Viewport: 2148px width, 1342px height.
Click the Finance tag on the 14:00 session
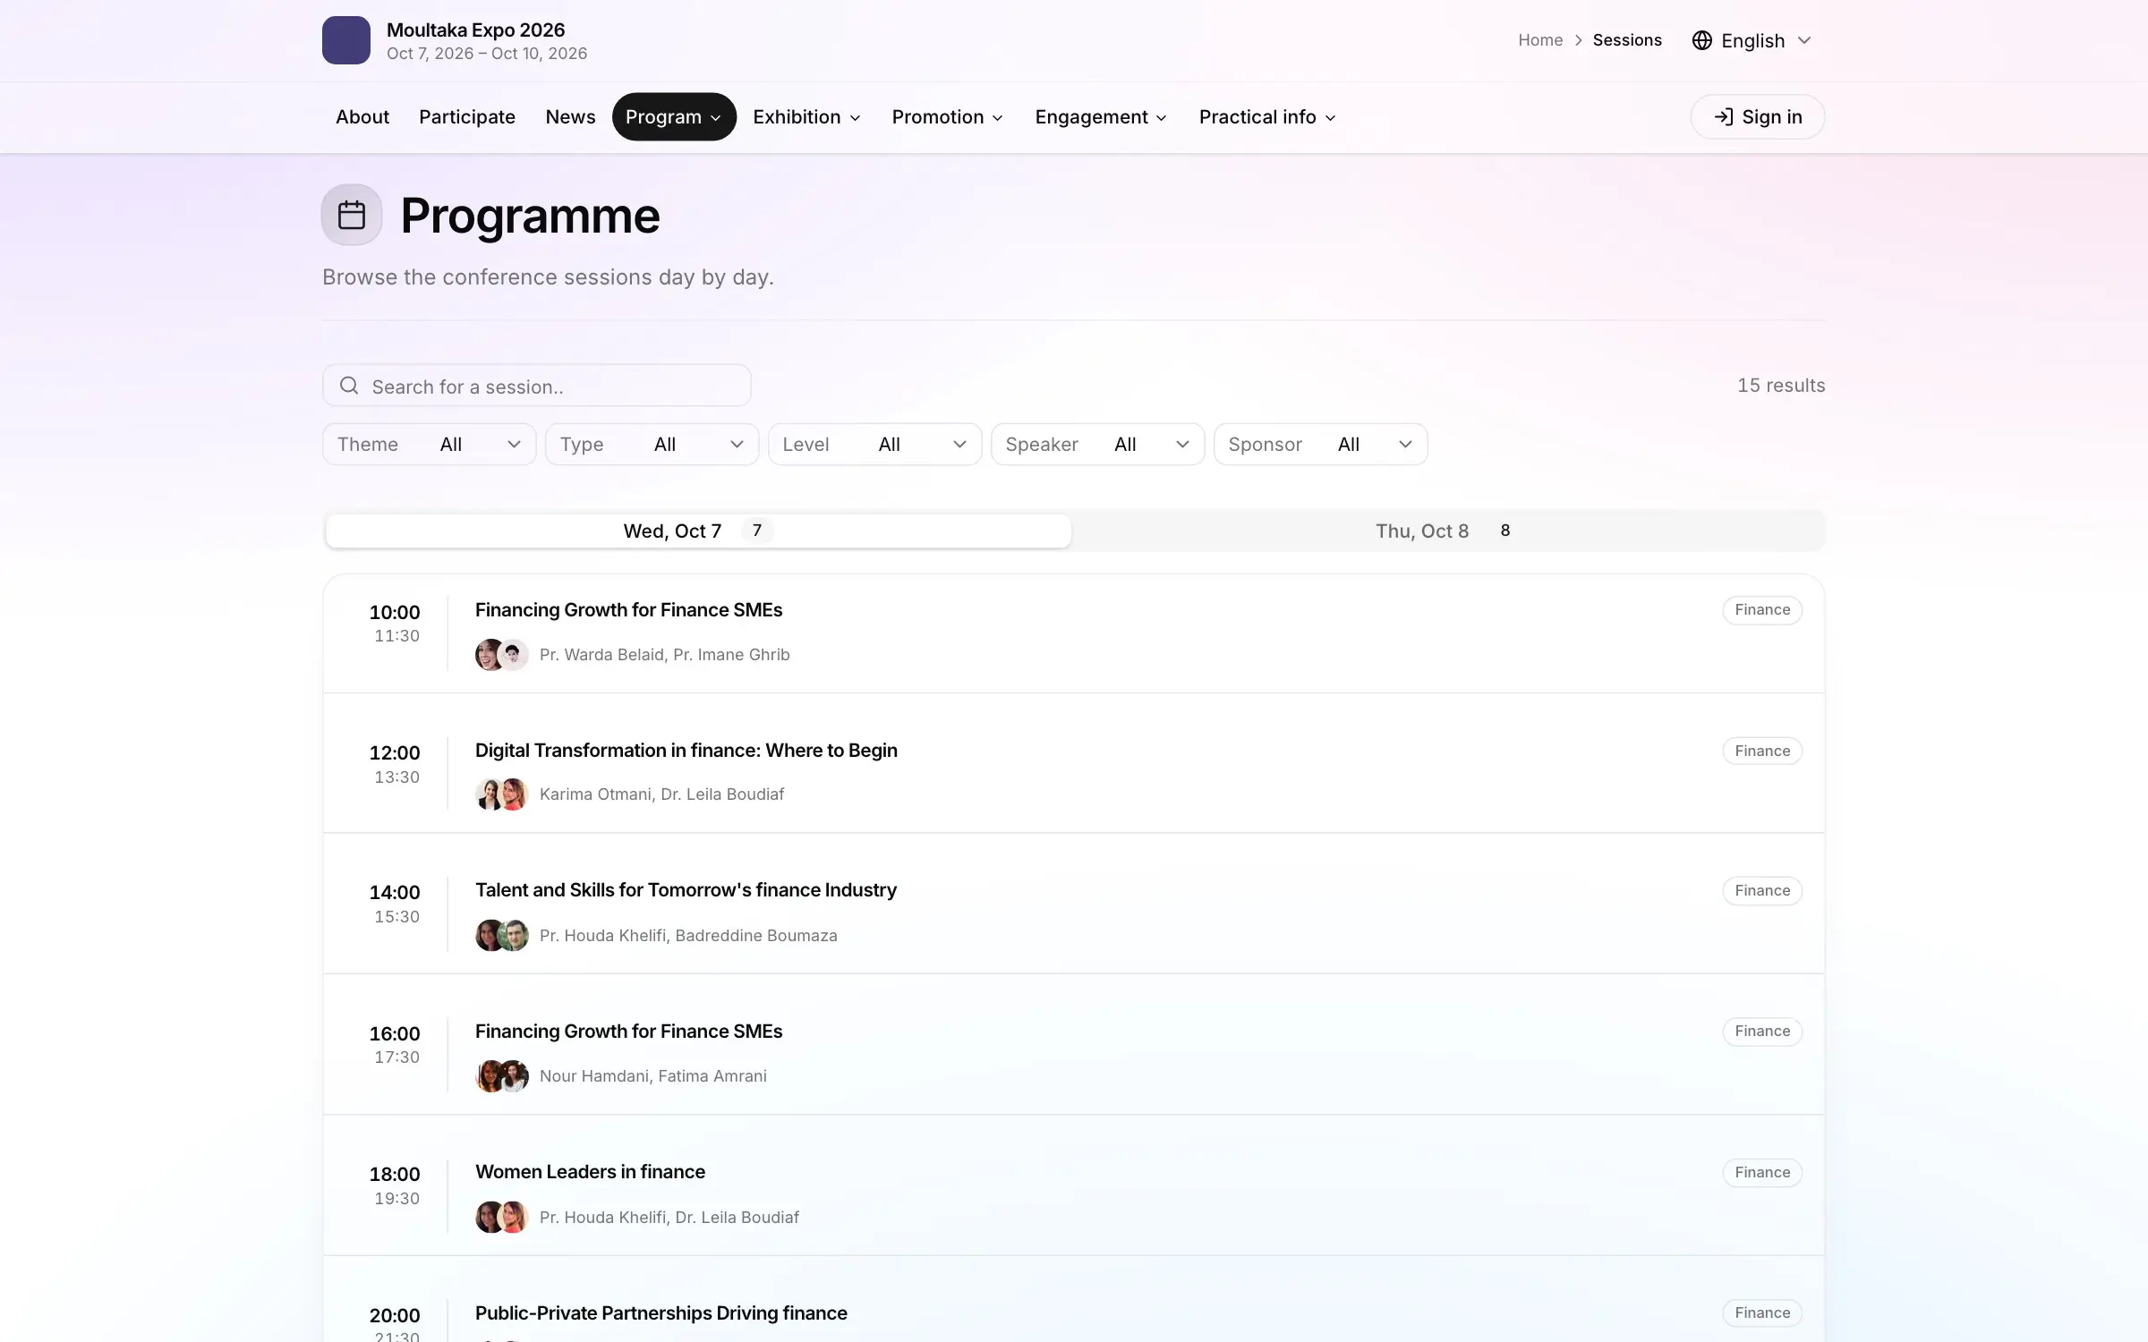(x=1762, y=890)
